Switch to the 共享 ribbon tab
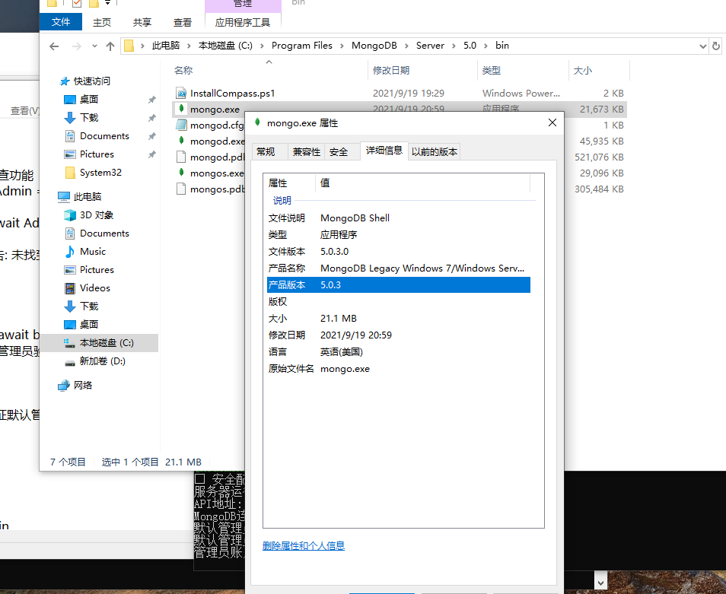 142,22
